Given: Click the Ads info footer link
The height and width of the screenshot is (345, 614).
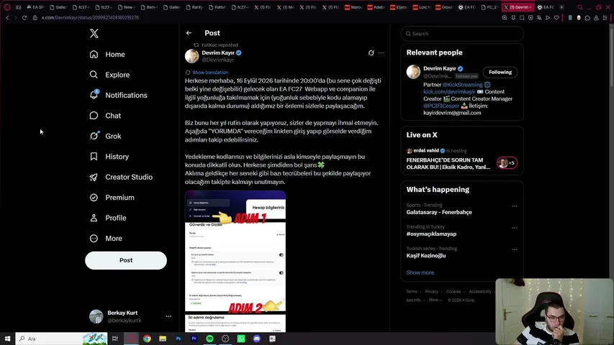Looking at the screenshot, I should (x=413, y=300).
